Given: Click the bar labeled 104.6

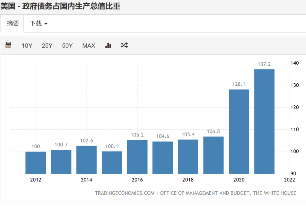Looking at the screenshot, I should (163, 157).
